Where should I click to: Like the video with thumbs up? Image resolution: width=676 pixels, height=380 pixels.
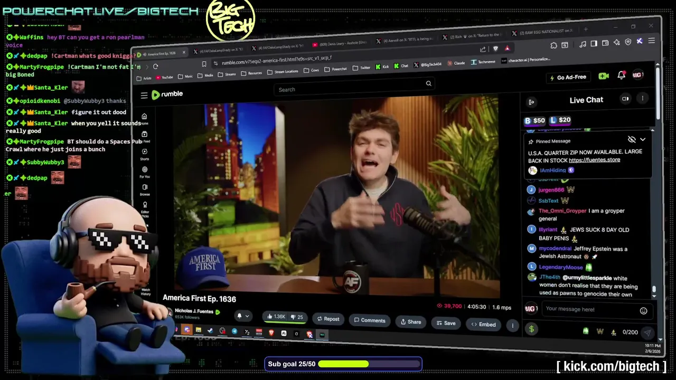(x=277, y=317)
